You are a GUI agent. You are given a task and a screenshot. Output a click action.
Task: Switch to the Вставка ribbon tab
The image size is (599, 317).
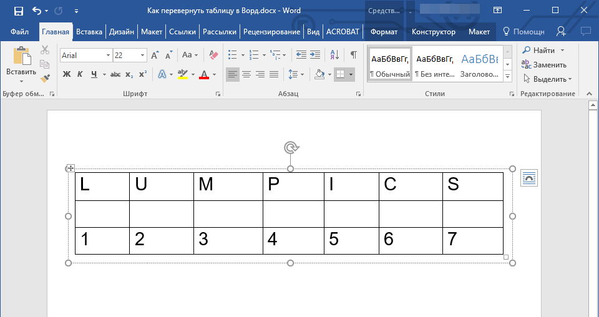(89, 32)
